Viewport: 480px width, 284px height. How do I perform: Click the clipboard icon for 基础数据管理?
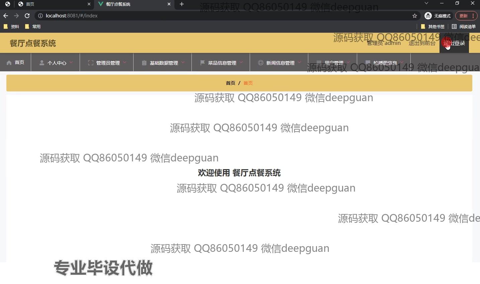click(x=144, y=63)
